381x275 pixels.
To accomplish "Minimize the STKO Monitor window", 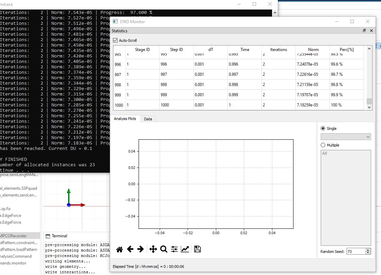I will tap(337, 21).
